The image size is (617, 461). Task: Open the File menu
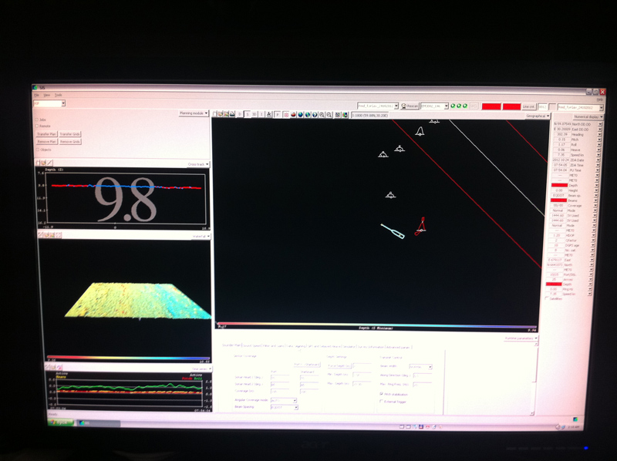tap(36, 95)
